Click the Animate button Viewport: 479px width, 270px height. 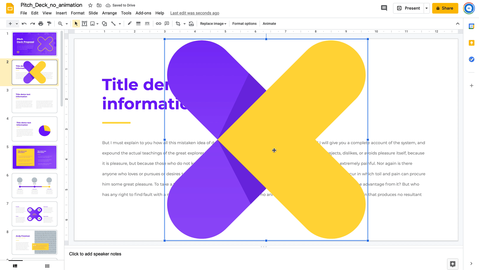(269, 24)
